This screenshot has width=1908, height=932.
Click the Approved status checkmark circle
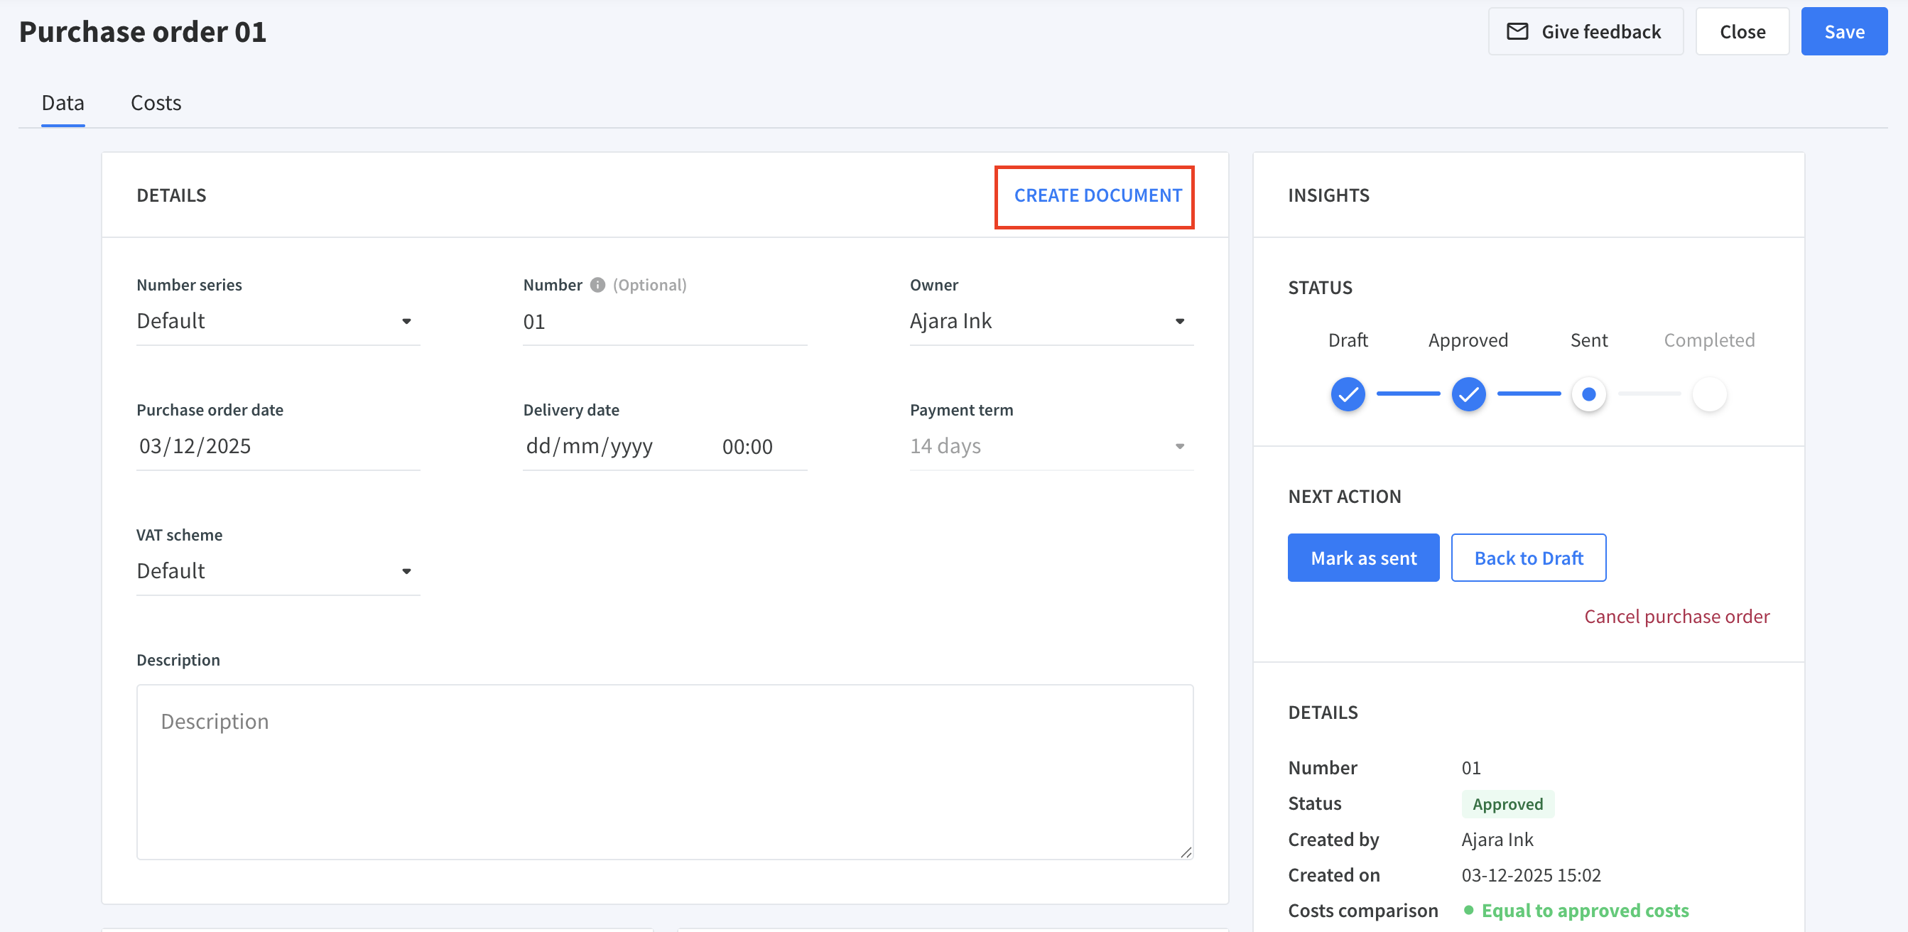[1468, 394]
